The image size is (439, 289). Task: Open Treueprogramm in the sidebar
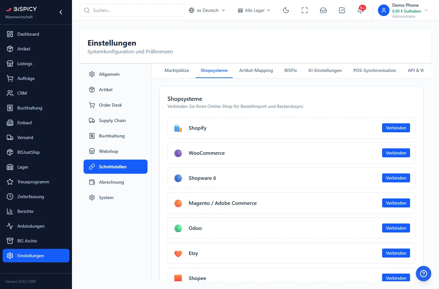coord(36,182)
